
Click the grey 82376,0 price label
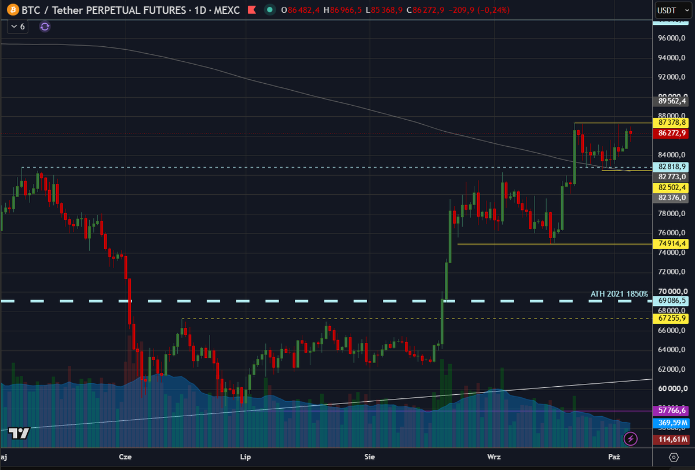671,198
